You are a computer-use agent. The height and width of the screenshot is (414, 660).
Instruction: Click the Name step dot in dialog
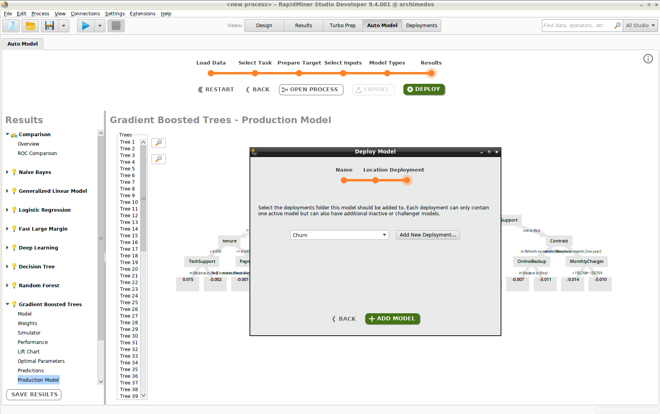click(344, 180)
